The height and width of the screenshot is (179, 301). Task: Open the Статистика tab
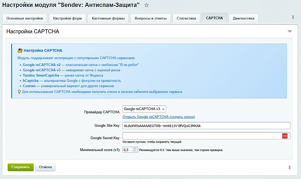click(186, 18)
